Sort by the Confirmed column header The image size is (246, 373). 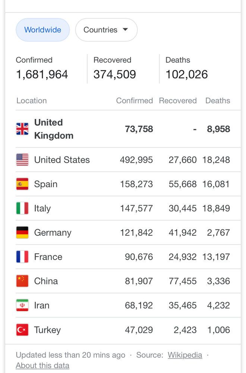[135, 101]
